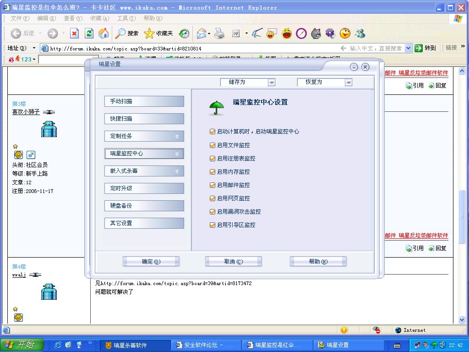Switch to 瑞星杀毒软件 taskbar window
This screenshot has height=352, width=469.
click(x=135, y=345)
